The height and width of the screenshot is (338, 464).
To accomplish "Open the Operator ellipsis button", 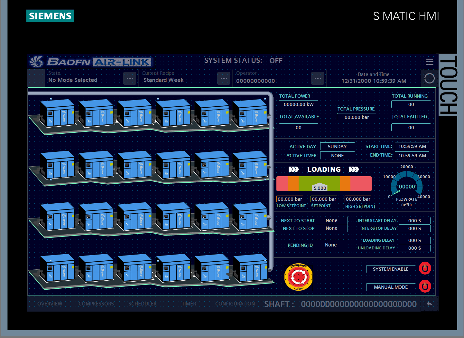I will (x=318, y=78).
